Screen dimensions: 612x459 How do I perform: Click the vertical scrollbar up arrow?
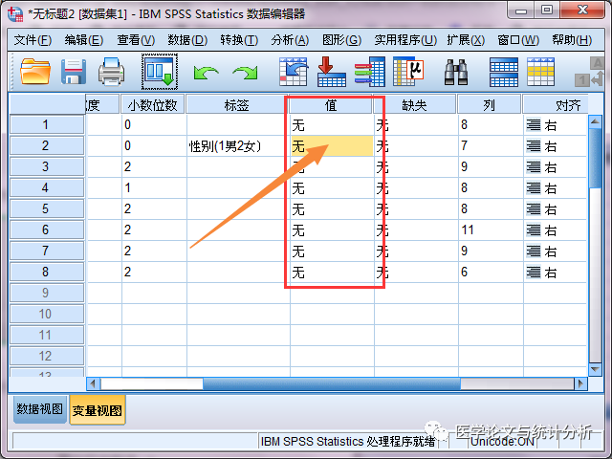[595, 121]
